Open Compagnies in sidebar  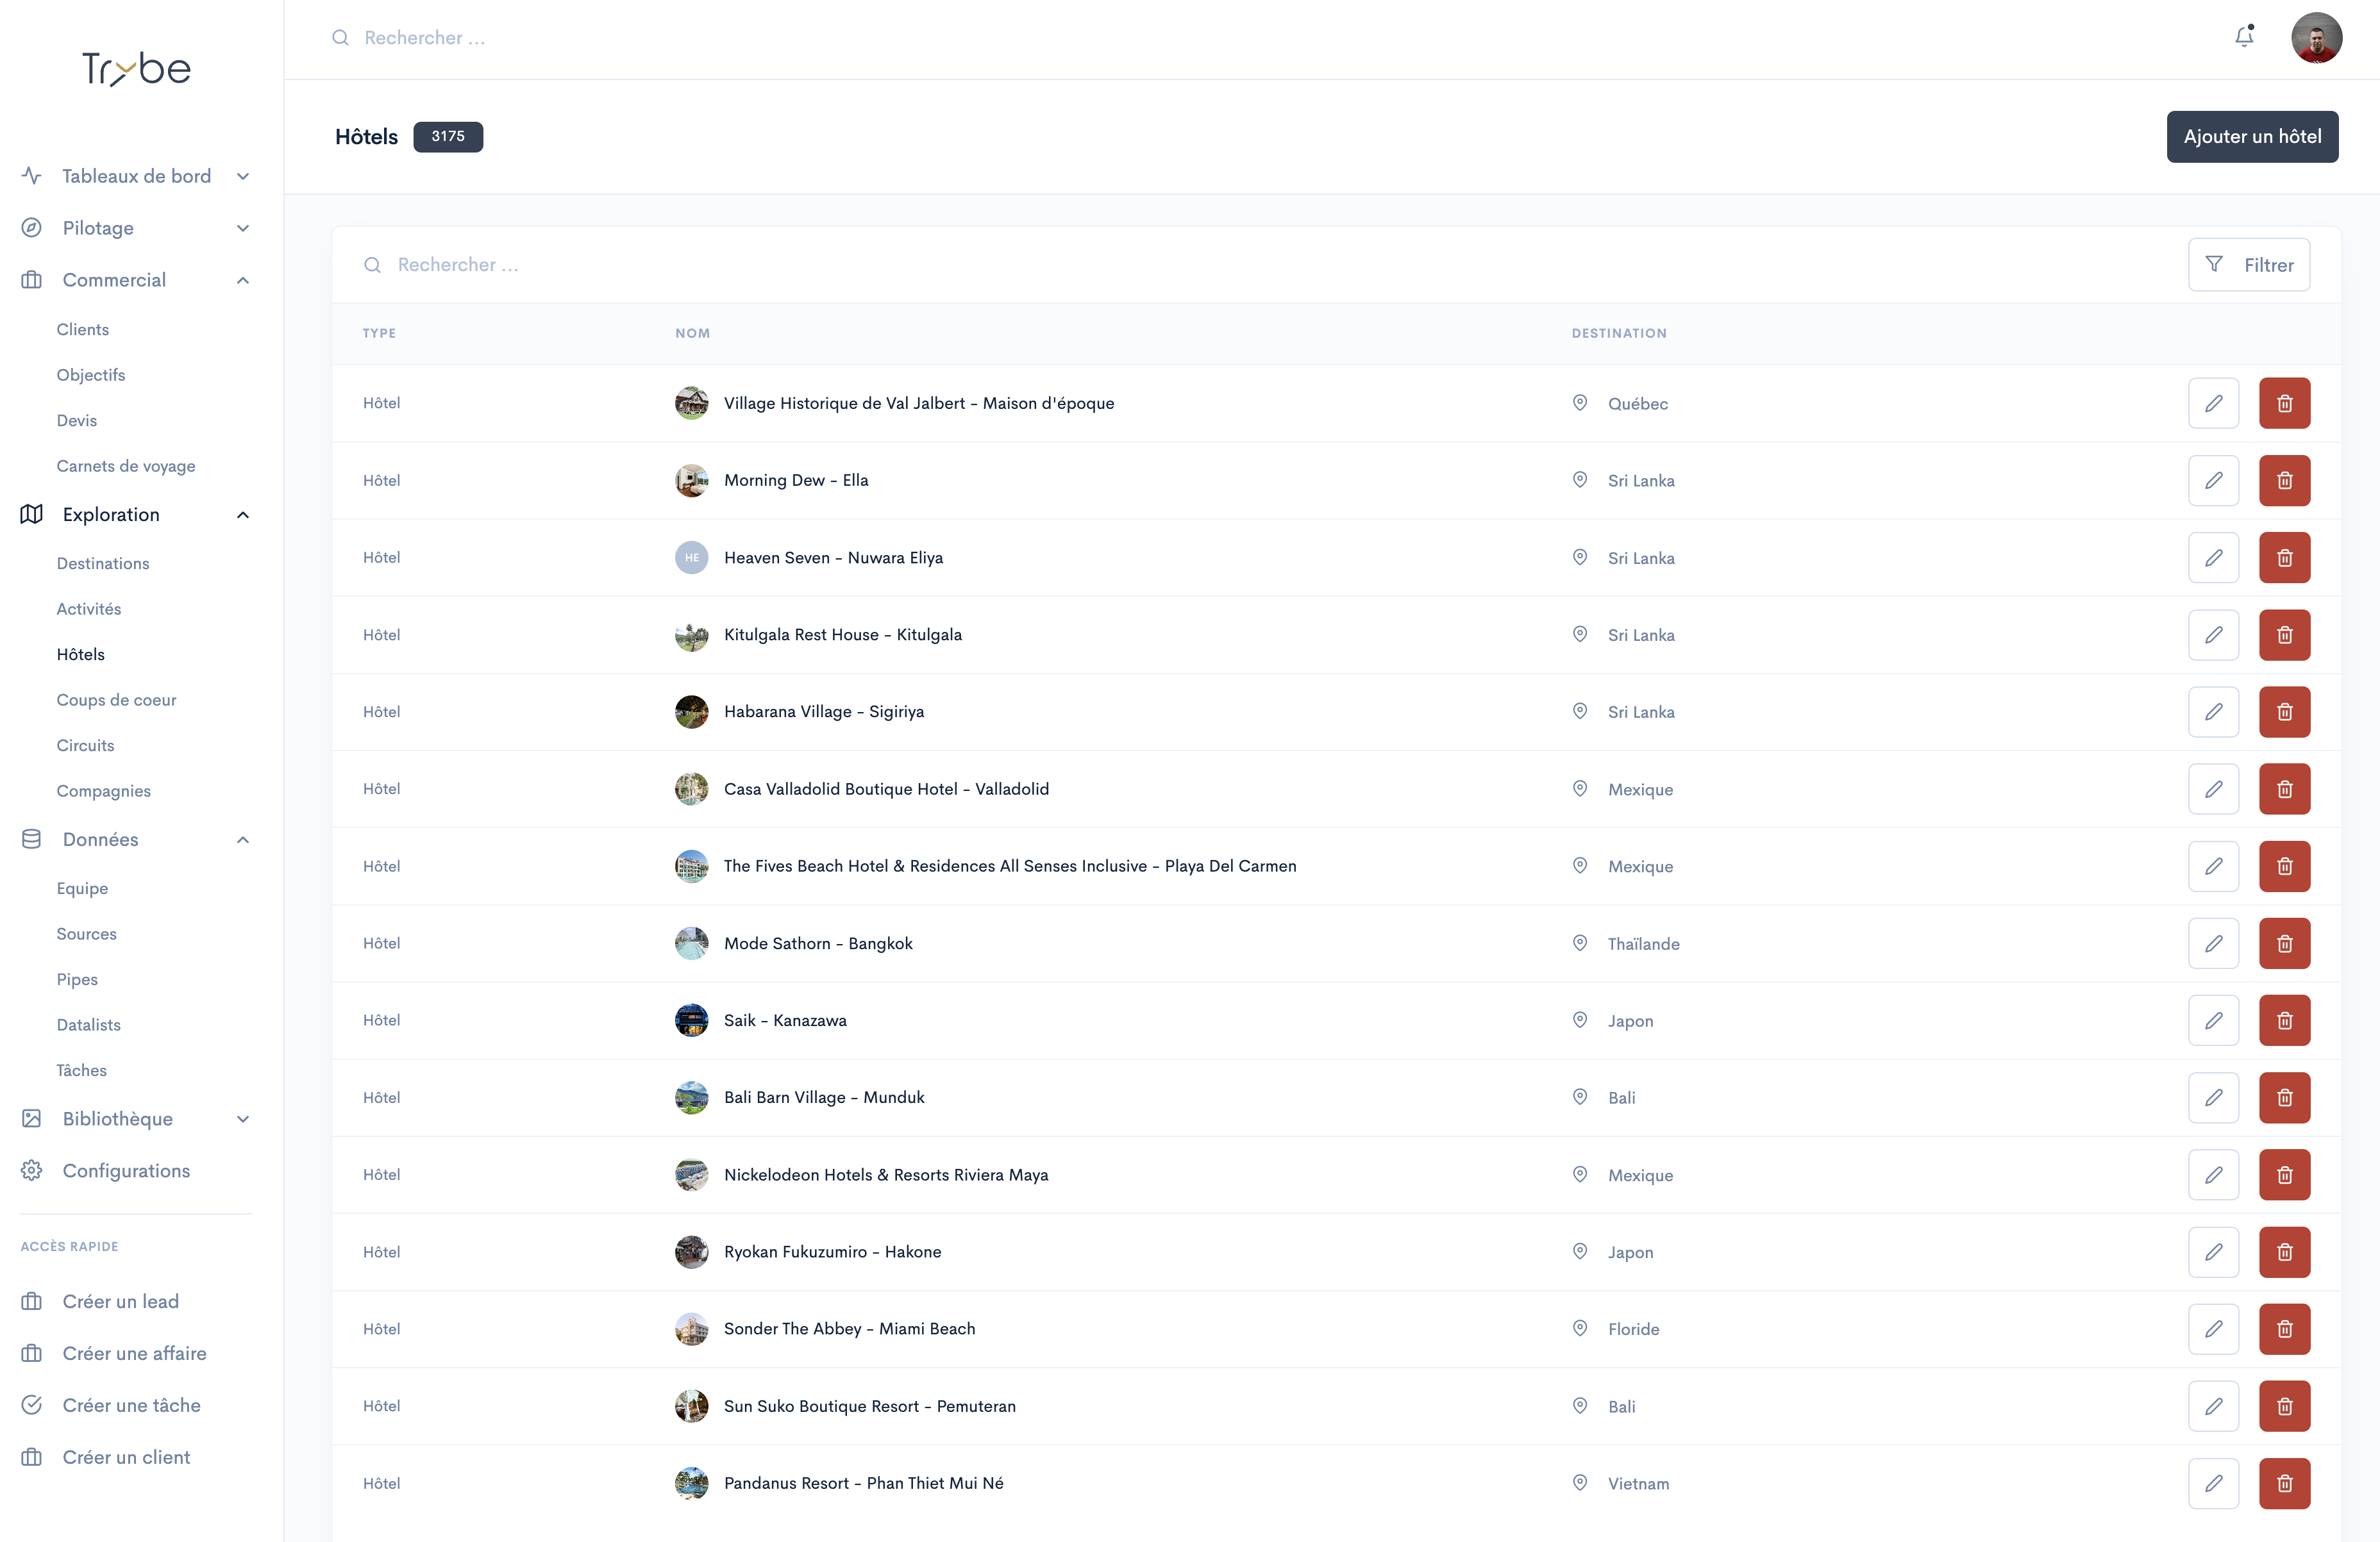pos(104,790)
